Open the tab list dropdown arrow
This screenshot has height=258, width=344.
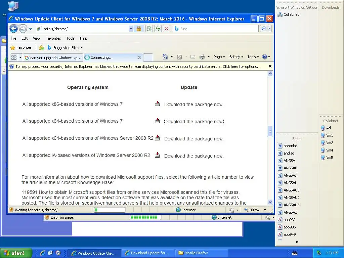tap(20, 57)
